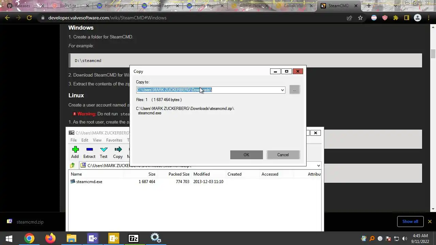The width and height of the screenshot is (436, 245).
Task: Switch to the Admin Panel tab
Action: (x=250, y=6)
